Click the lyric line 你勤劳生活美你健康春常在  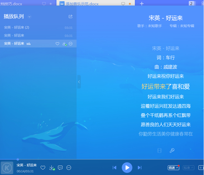(x=166, y=134)
